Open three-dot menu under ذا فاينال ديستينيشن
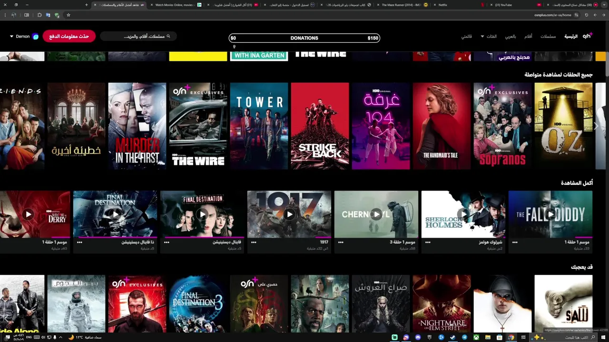This screenshot has width=609, height=342. [x=79, y=242]
